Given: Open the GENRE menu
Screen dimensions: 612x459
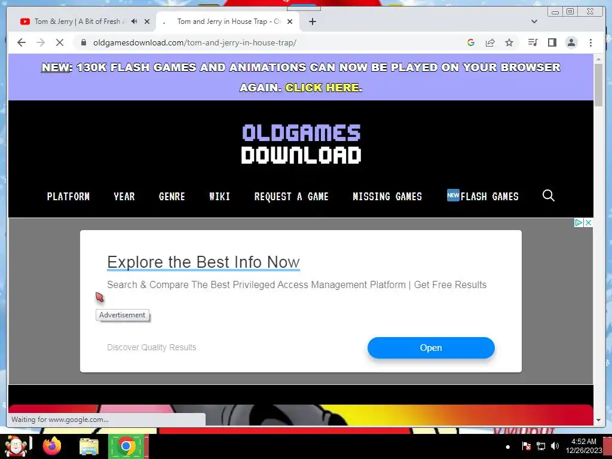Looking at the screenshot, I should 172,196.
